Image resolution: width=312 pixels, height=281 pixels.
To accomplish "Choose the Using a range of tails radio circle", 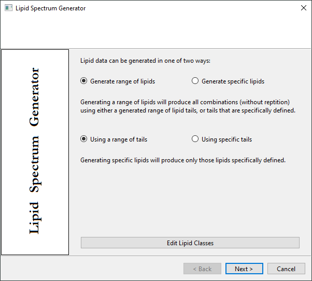I will tap(84, 139).
